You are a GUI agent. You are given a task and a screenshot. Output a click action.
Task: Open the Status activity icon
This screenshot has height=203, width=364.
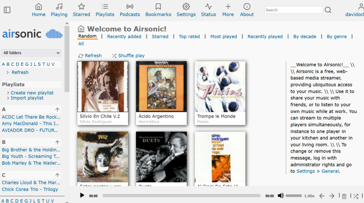pos(208,6)
